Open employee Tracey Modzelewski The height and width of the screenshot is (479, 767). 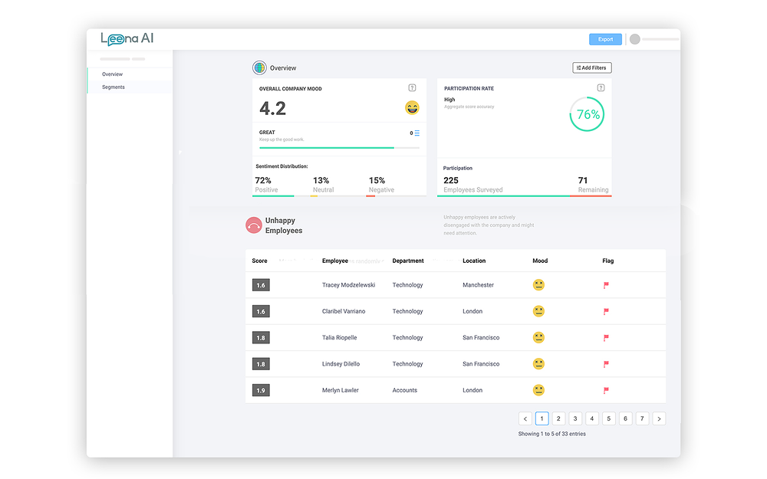(x=348, y=285)
